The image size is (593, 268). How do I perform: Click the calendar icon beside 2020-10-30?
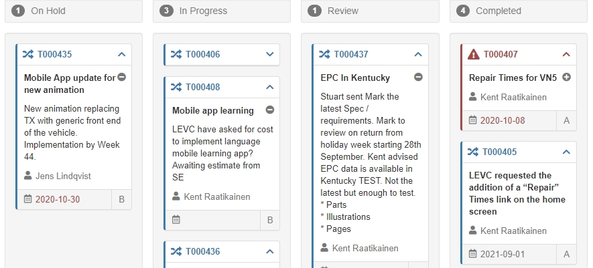[x=27, y=199]
